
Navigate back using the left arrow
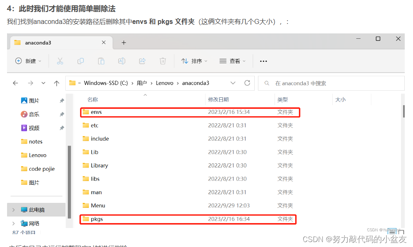click(x=15, y=83)
